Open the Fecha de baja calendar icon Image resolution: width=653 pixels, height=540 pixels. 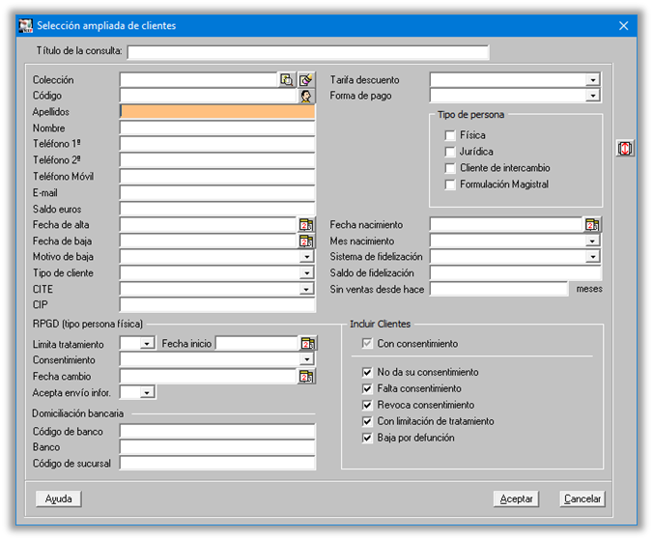tap(306, 242)
